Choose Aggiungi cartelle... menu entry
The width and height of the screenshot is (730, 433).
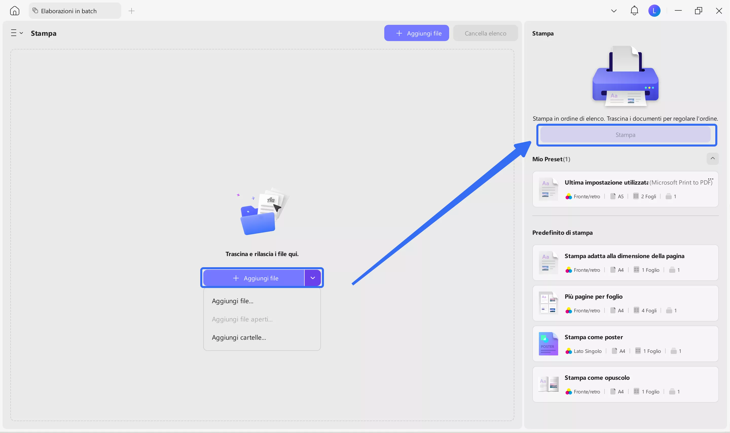pyautogui.click(x=239, y=337)
